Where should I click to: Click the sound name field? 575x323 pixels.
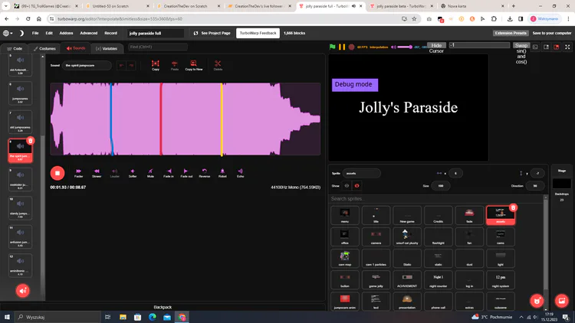click(x=87, y=65)
